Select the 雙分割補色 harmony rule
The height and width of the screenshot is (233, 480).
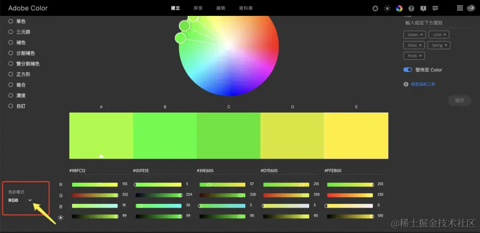pos(24,64)
